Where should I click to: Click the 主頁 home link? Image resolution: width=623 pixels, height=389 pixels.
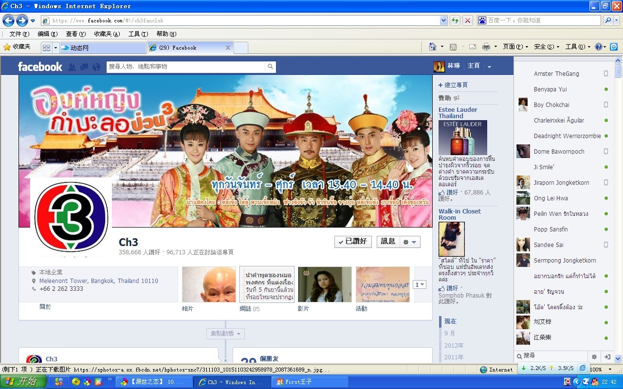click(x=474, y=66)
